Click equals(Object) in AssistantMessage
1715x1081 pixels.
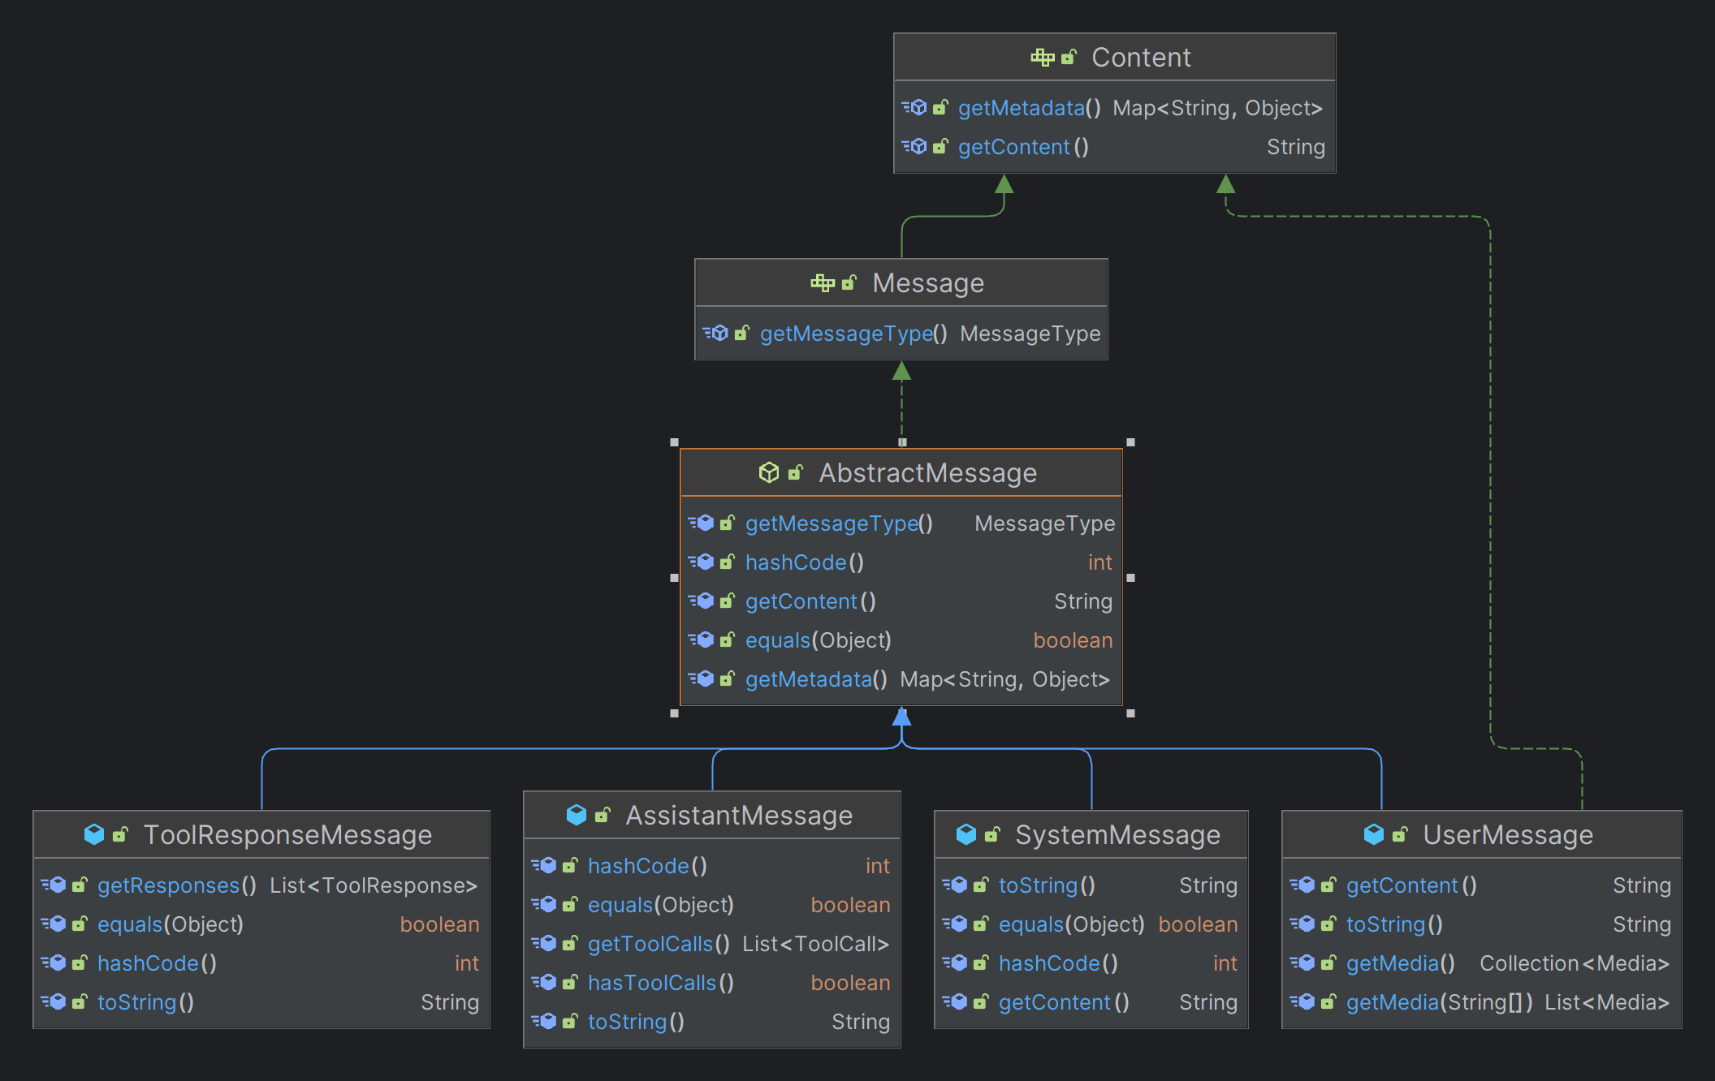coord(661,905)
